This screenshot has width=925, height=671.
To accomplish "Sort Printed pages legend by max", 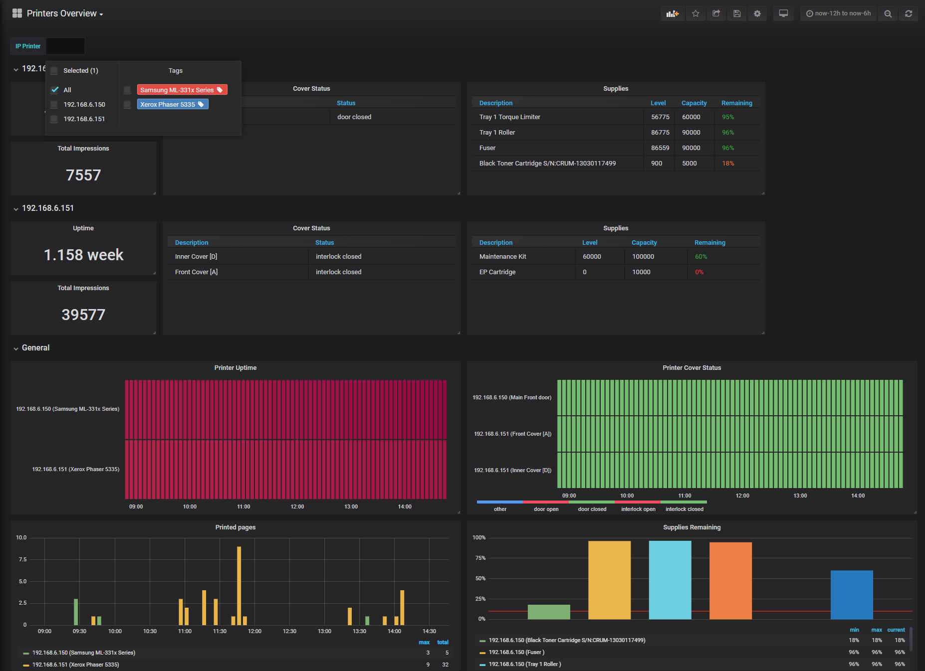I will (x=424, y=643).
